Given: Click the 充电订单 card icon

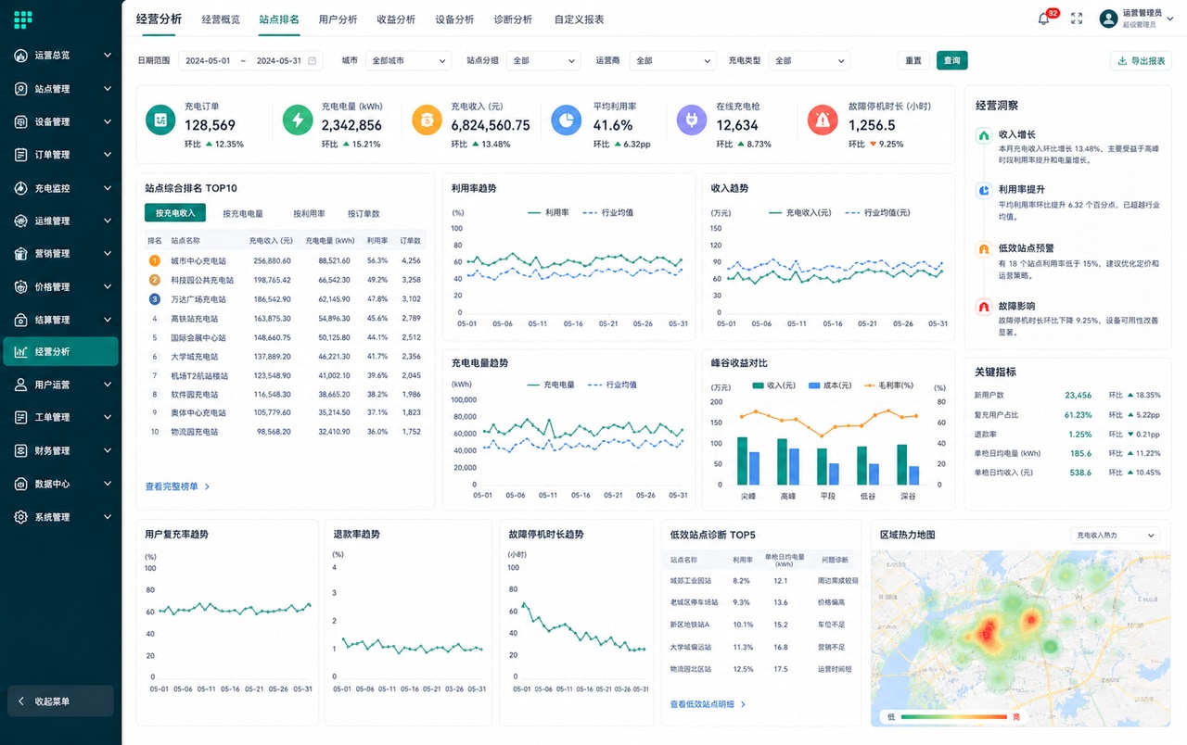Looking at the screenshot, I should click(x=160, y=120).
